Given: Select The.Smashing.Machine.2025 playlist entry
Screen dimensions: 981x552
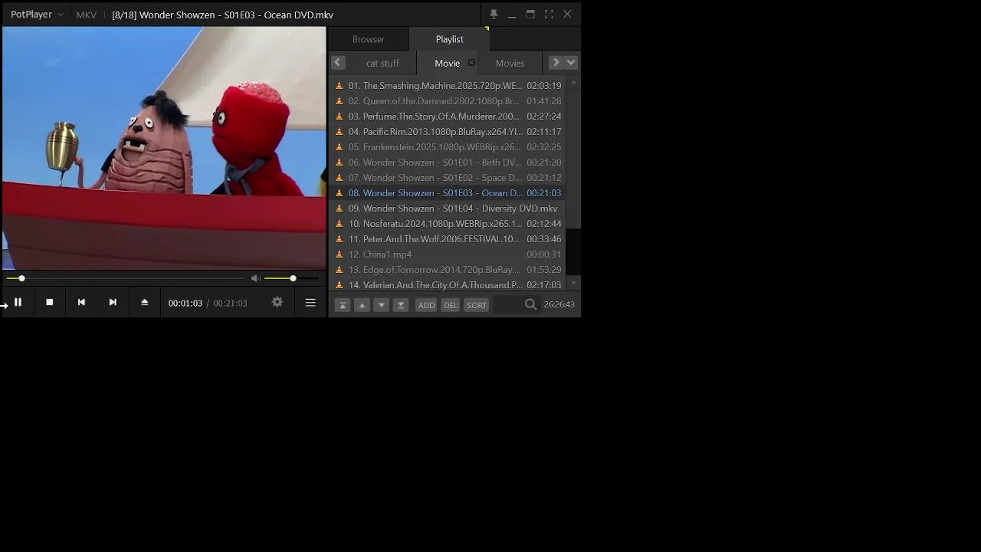Looking at the screenshot, I should coord(448,86).
